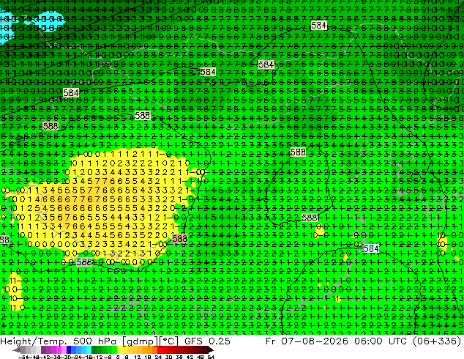The height and width of the screenshot is (359, 464).
Task: Click the brown-backed 588 label beside the yellow area
Action: point(180,238)
